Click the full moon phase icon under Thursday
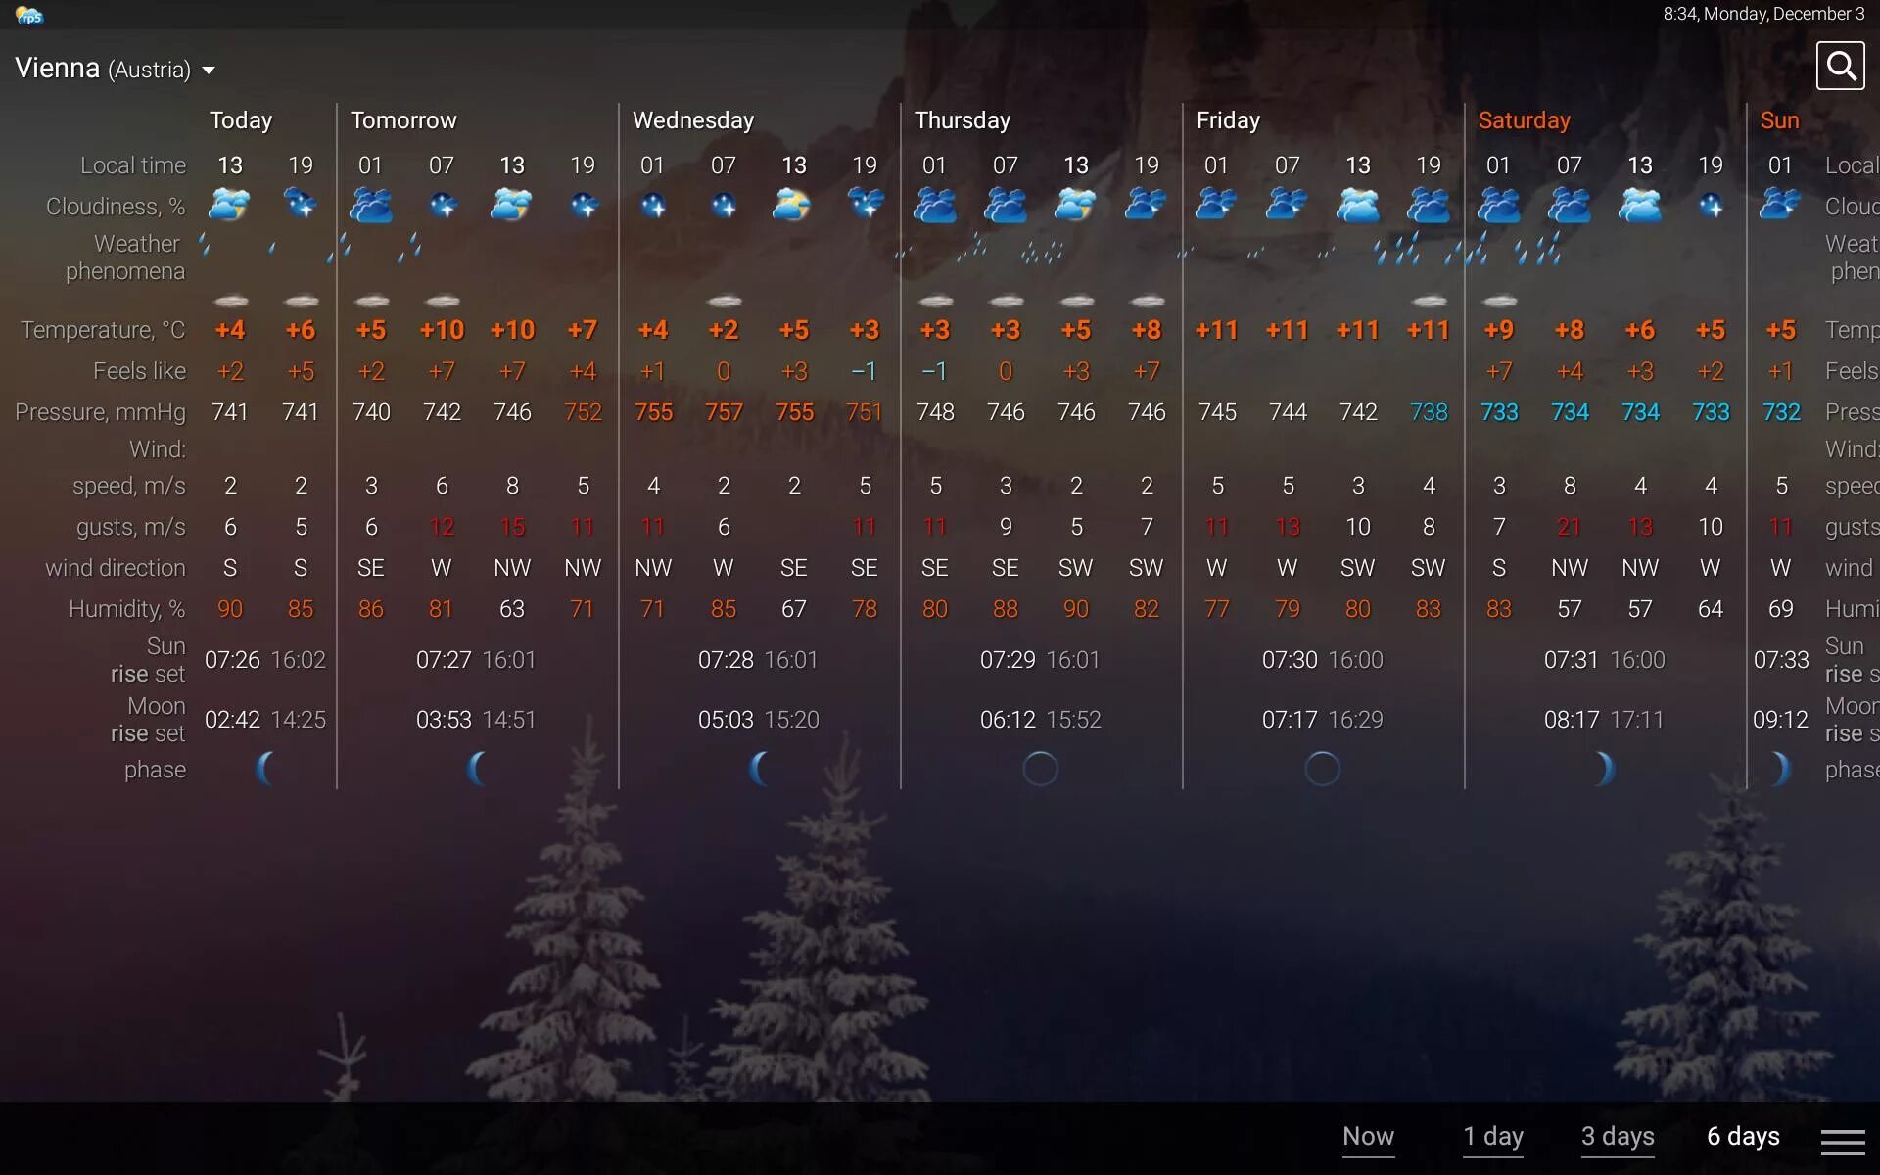 [x=1040, y=768]
